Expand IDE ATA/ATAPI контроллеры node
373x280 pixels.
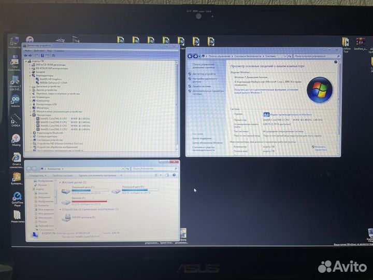pos(30,68)
